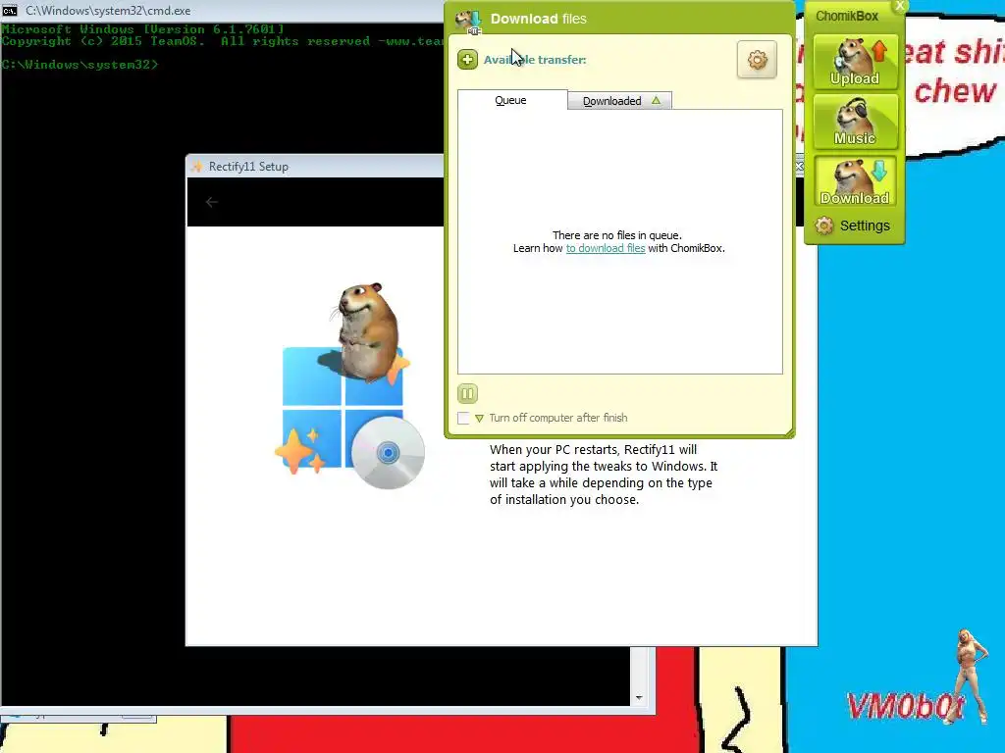Click the Download files hamster title icon
Viewport: 1005px width, 753px height.
[468, 21]
